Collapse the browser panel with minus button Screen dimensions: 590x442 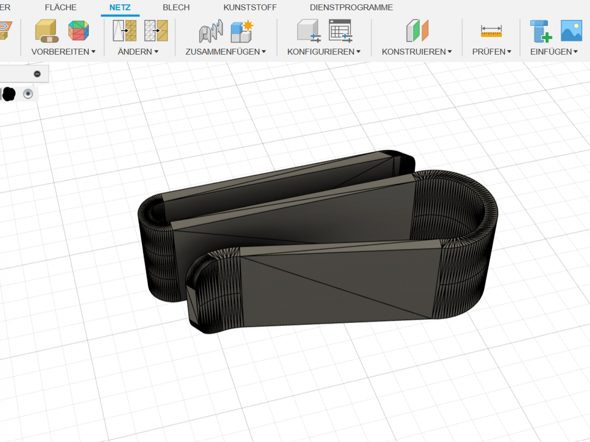click(x=37, y=74)
